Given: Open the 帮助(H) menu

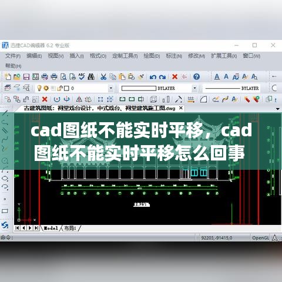Looking at the screenshot, I should [x=13, y=66].
